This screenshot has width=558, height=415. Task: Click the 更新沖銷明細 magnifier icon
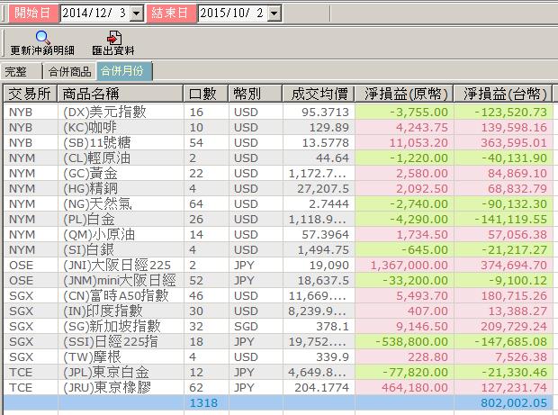[x=42, y=38]
